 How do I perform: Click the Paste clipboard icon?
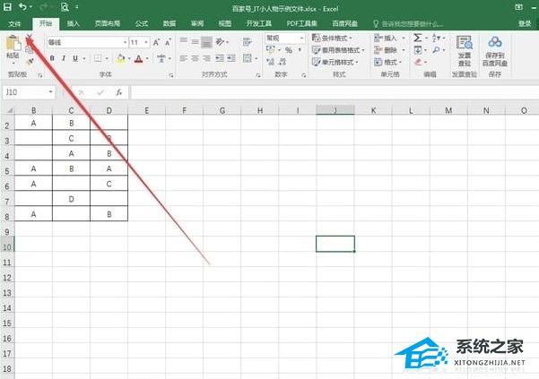(13, 44)
